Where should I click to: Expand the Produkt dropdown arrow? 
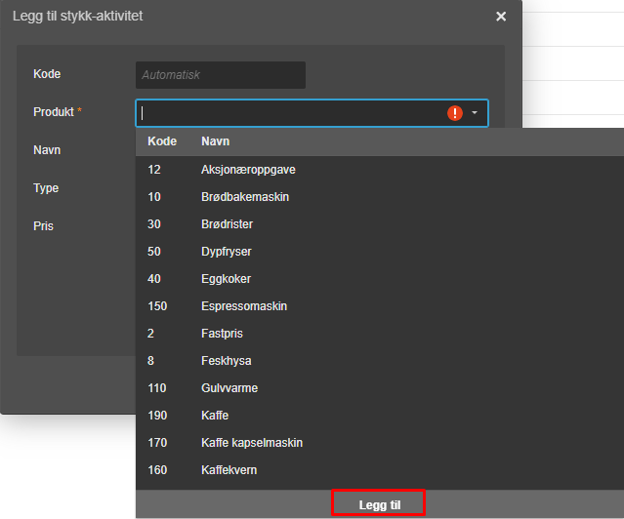(x=475, y=113)
